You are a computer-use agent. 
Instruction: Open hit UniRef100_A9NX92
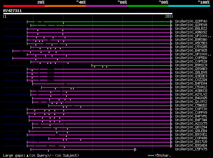point(191,32)
